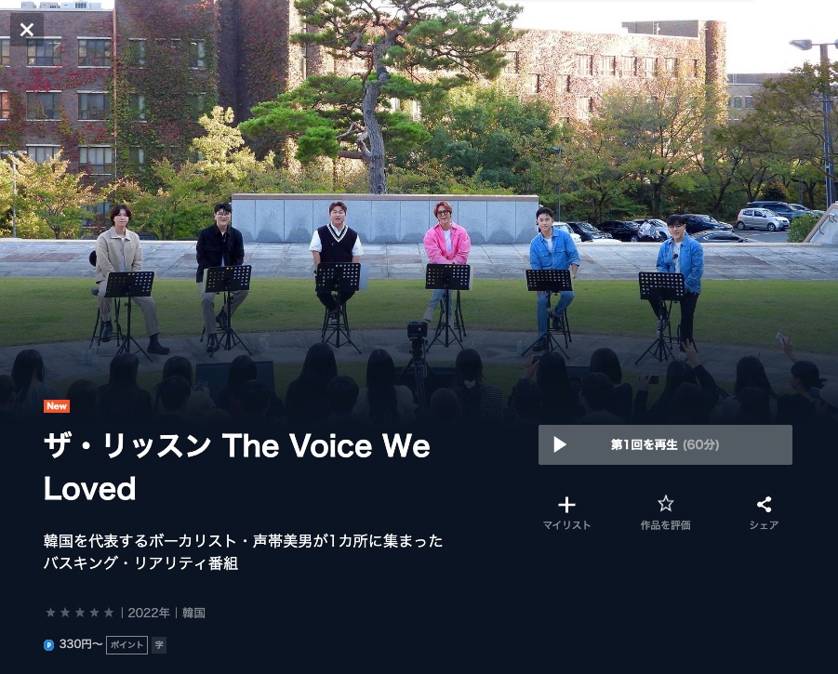The width and height of the screenshot is (838, 674).
Task: Add title via the マイリスト plus icon
Action: 566,505
